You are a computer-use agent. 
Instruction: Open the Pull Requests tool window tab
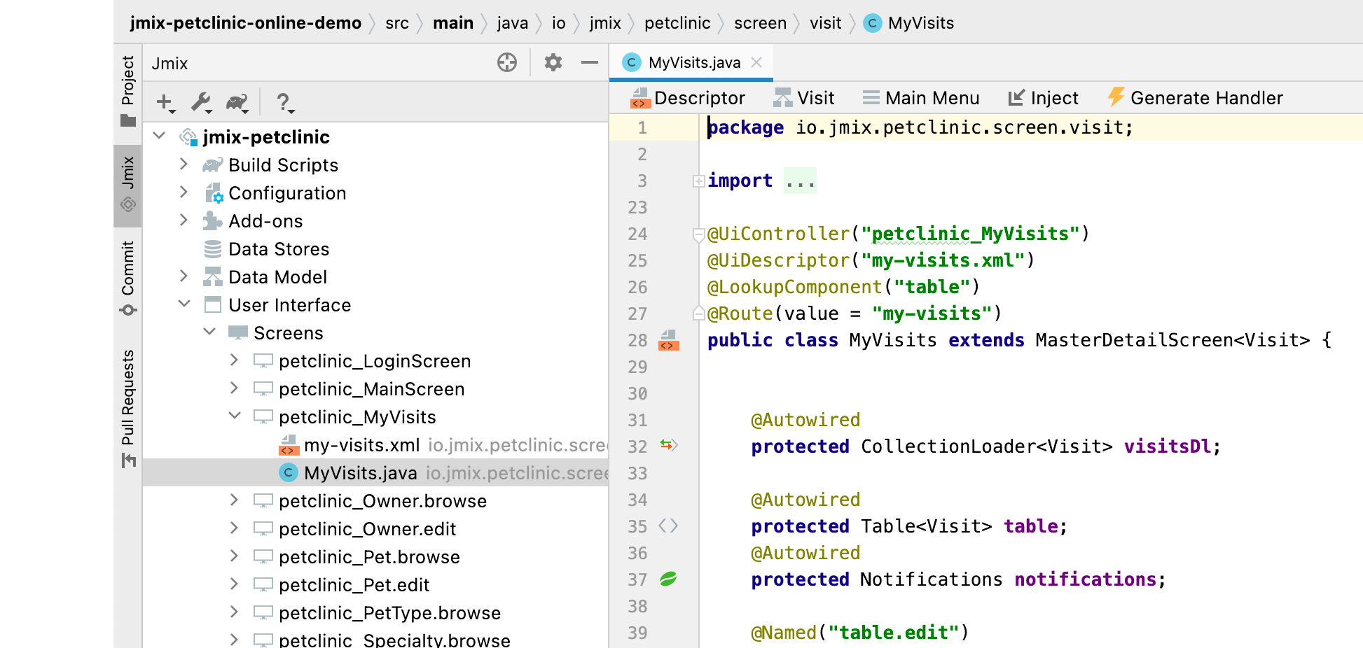(x=128, y=408)
